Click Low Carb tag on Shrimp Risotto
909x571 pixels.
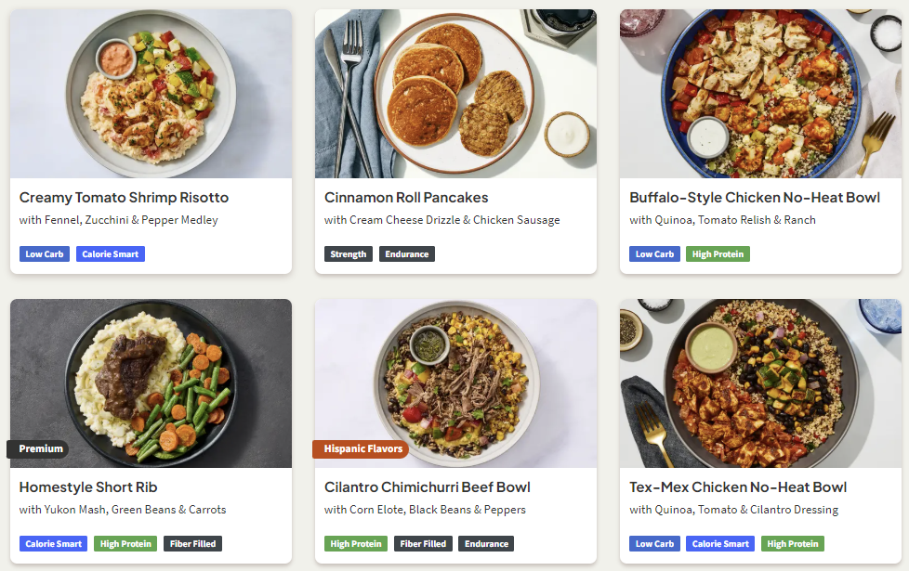pyautogui.click(x=45, y=254)
